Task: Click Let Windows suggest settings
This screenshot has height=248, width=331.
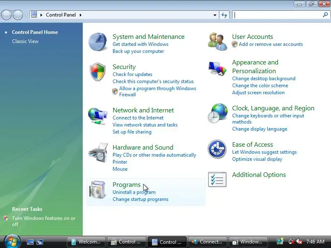Action: [x=264, y=152]
